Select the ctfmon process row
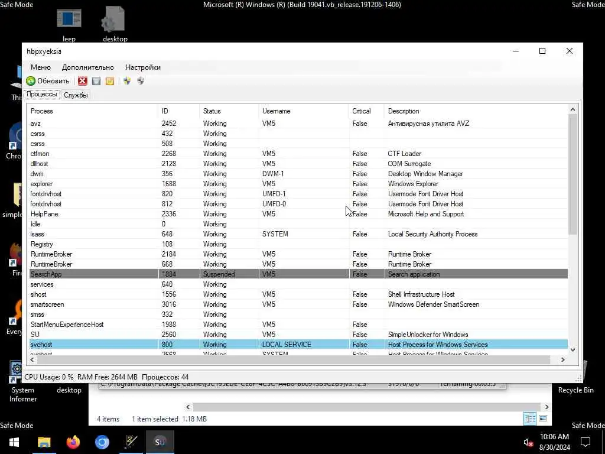 click(298, 154)
